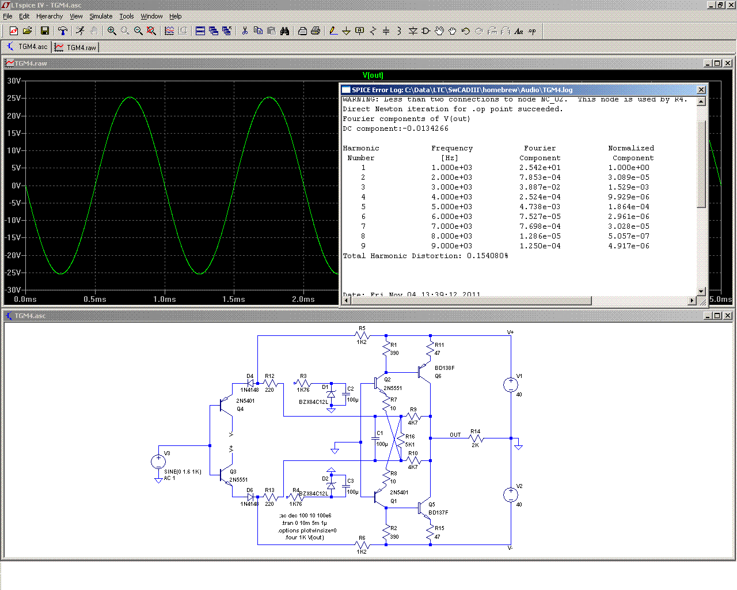The image size is (737, 590).
Task: Click the DC component value line
Action: coord(396,128)
